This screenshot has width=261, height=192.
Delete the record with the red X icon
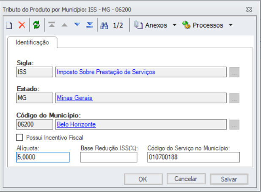tap(22, 25)
